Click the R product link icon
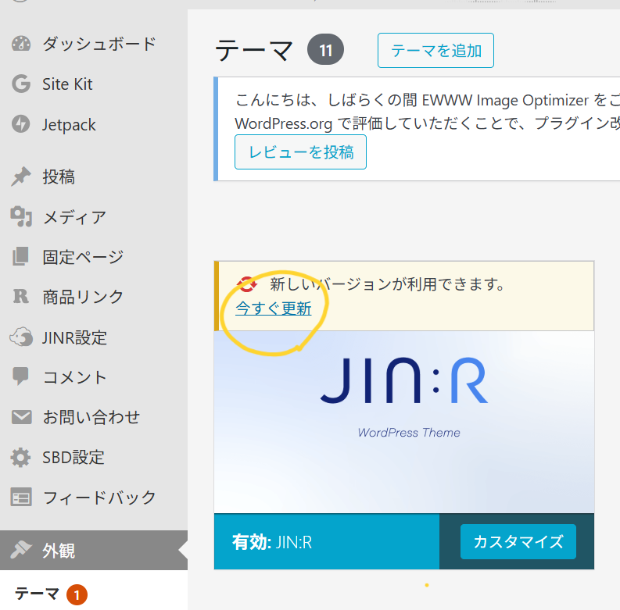The width and height of the screenshot is (620, 610). [21, 296]
